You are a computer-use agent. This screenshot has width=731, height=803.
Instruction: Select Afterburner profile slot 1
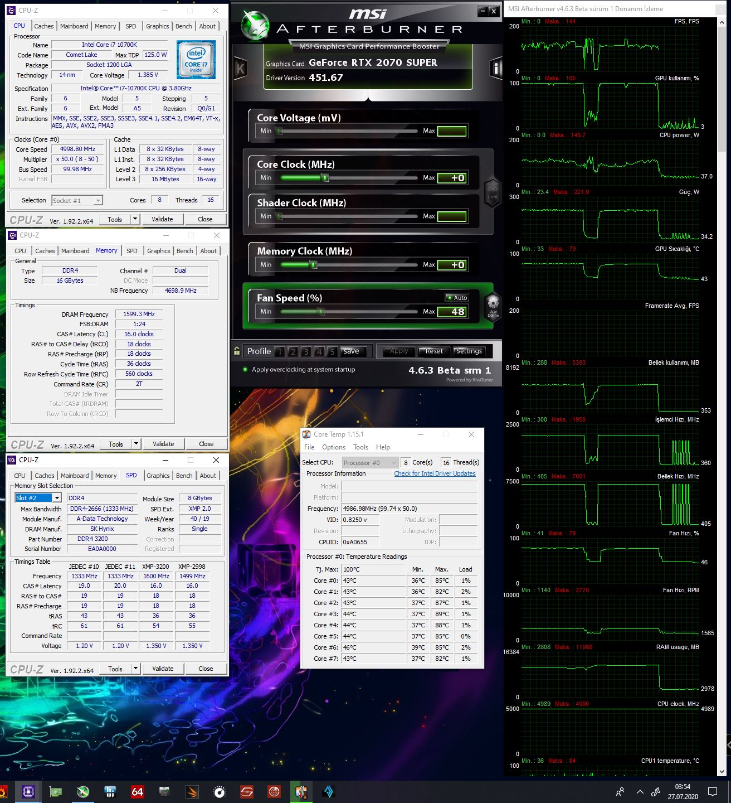click(x=280, y=352)
